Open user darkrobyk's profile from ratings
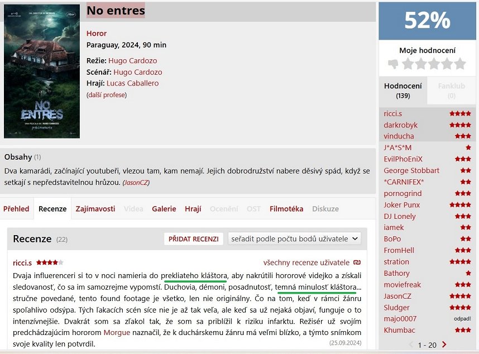Screen dimensions: 479x354 400,125
